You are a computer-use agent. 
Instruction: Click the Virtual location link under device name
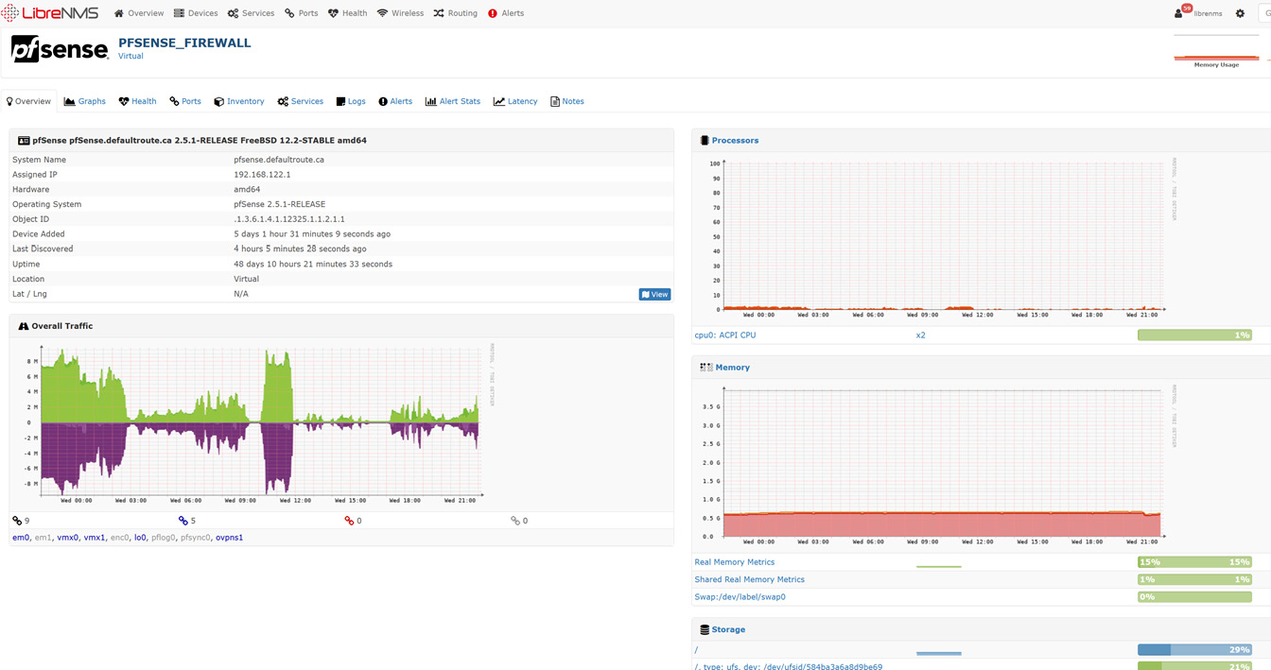131,56
